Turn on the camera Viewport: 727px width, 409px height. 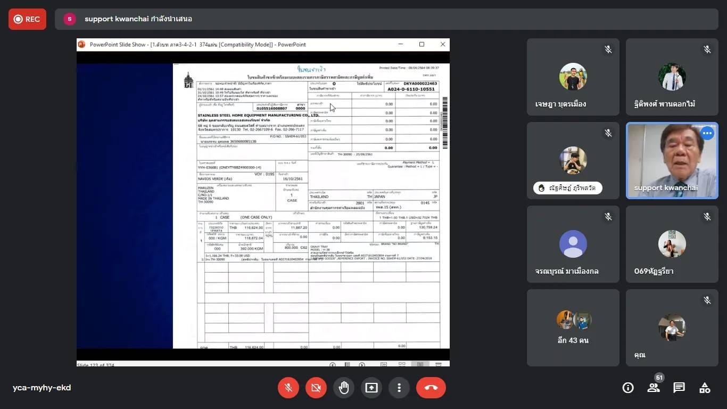point(316,388)
